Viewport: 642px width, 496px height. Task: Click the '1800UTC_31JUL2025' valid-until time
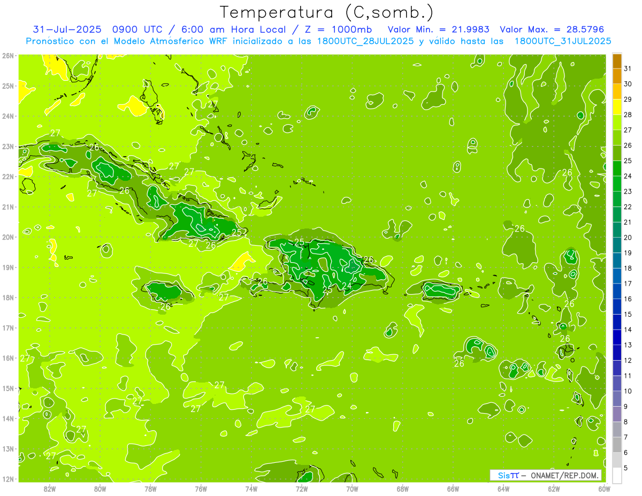(563, 41)
